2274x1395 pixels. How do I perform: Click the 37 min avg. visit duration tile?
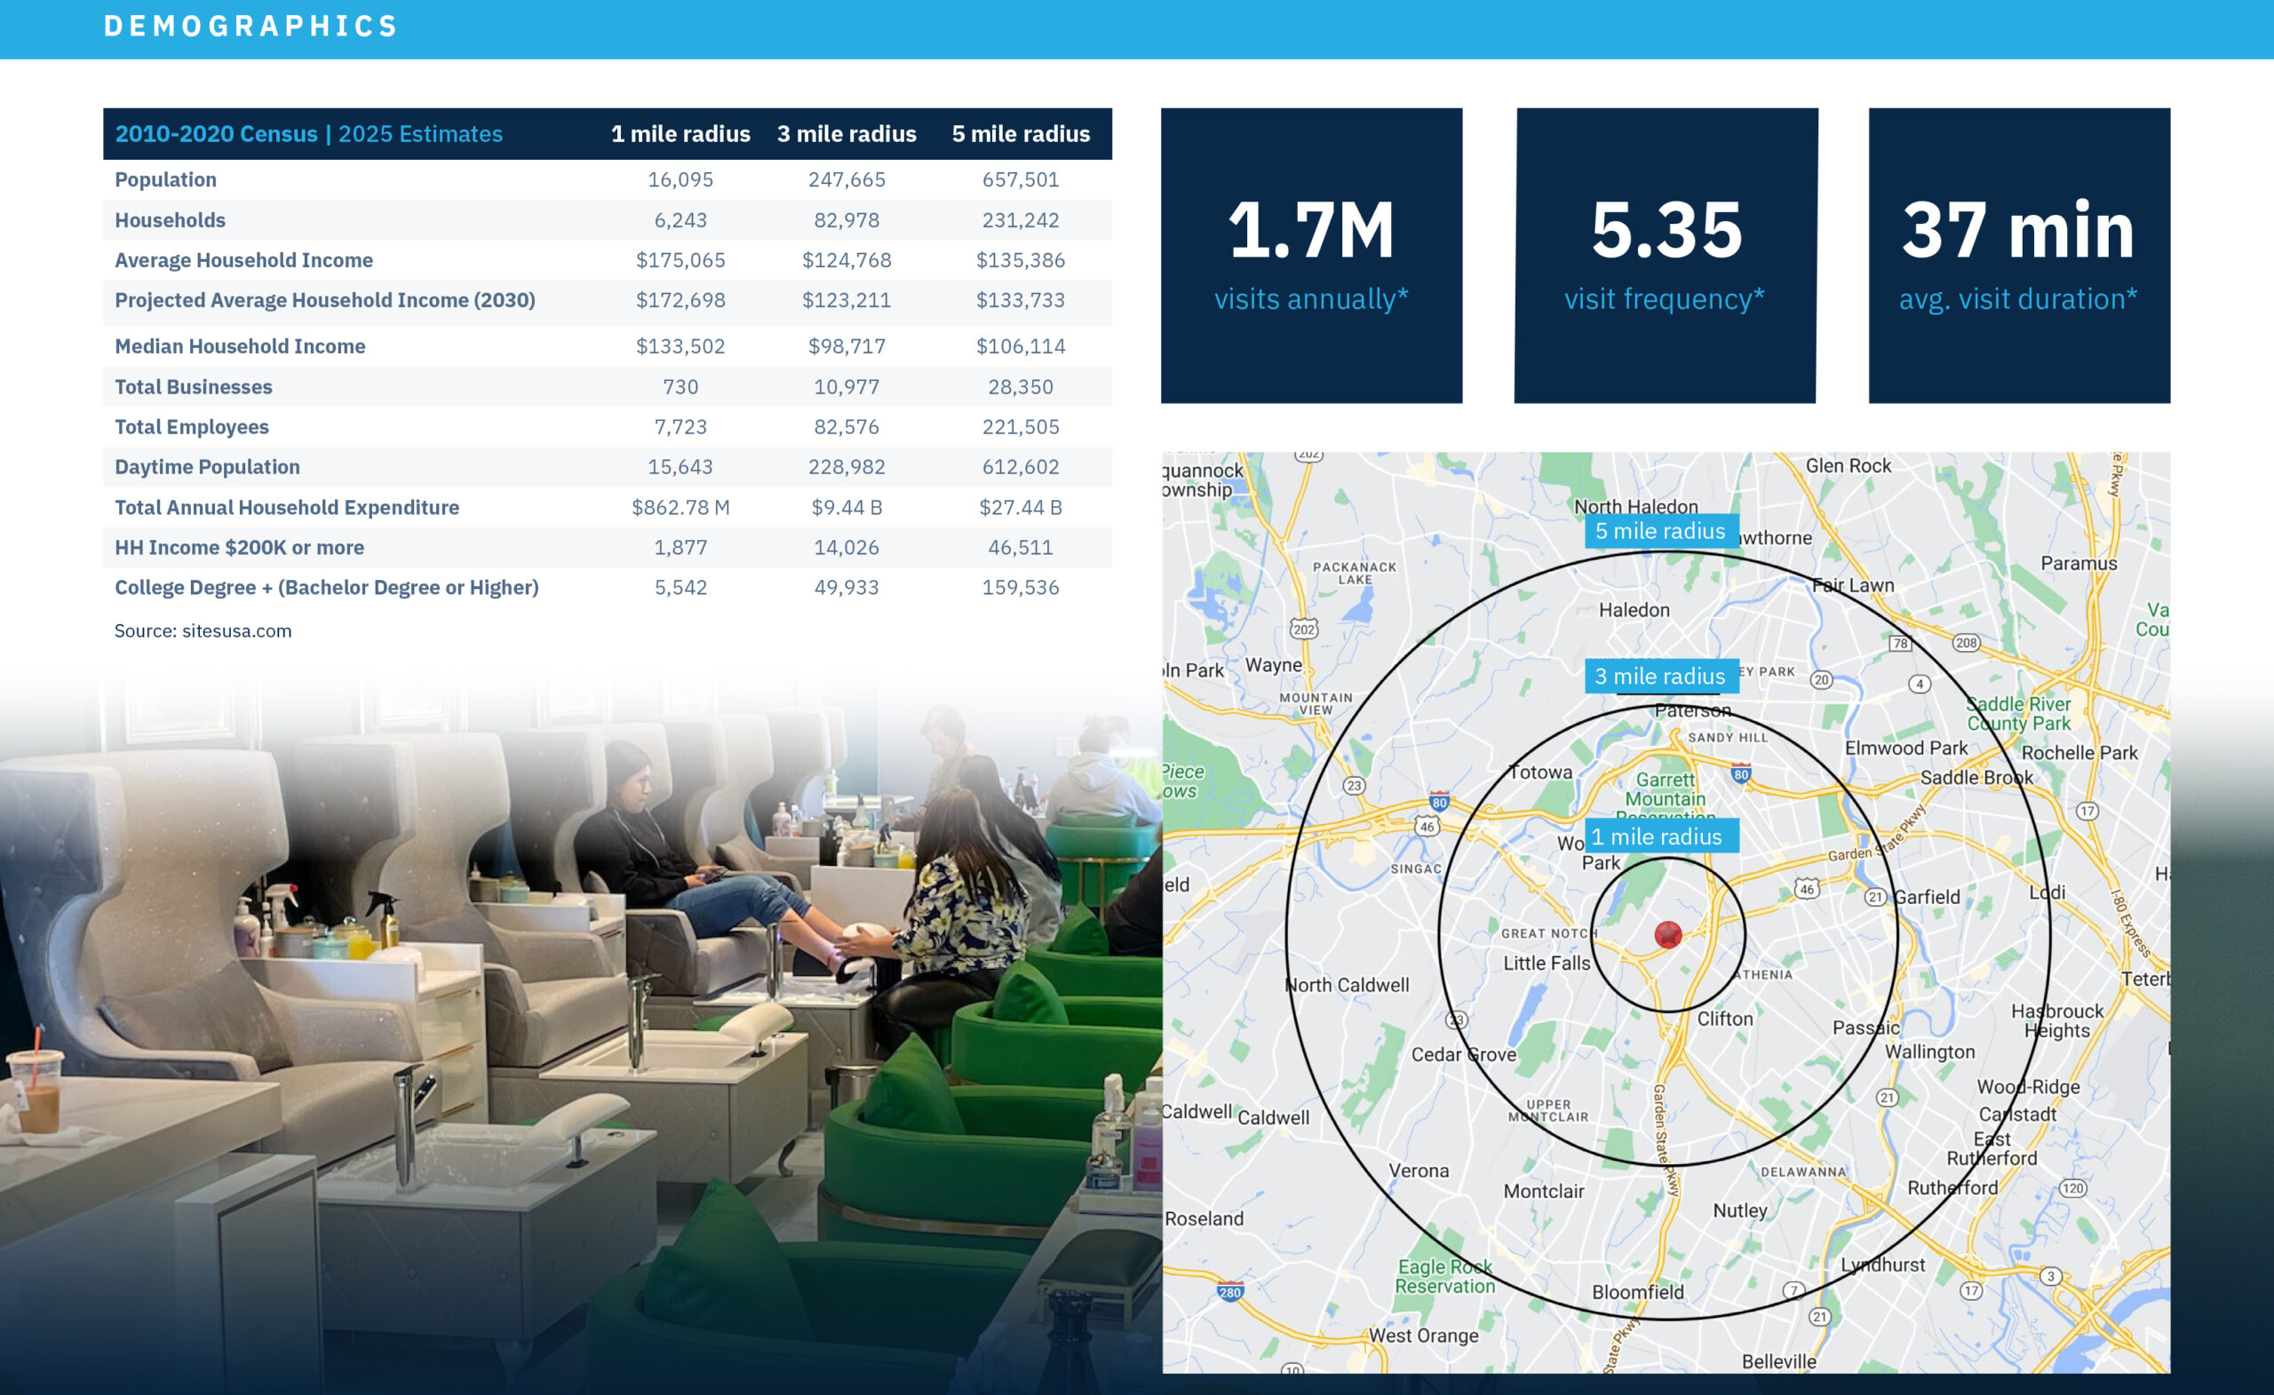(x=2018, y=256)
